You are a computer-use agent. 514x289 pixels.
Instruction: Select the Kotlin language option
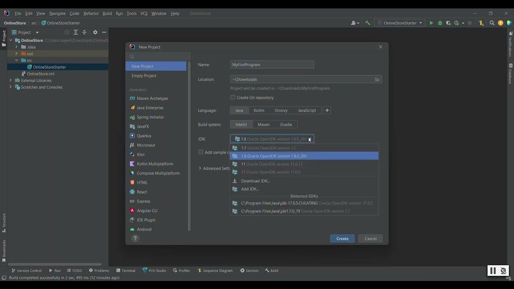[x=259, y=110]
